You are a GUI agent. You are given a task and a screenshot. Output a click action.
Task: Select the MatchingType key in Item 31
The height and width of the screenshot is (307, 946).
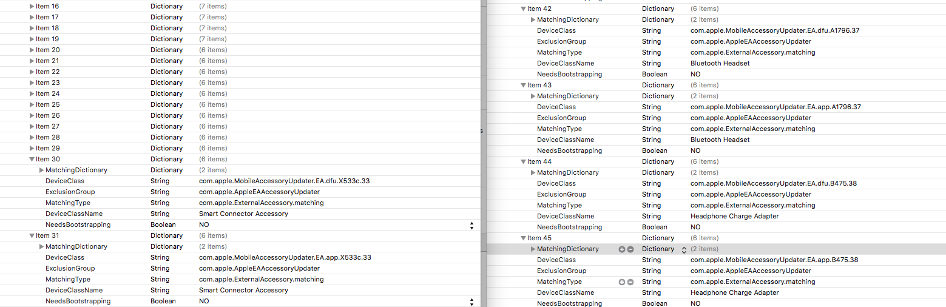pyautogui.click(x=68, y=280)
